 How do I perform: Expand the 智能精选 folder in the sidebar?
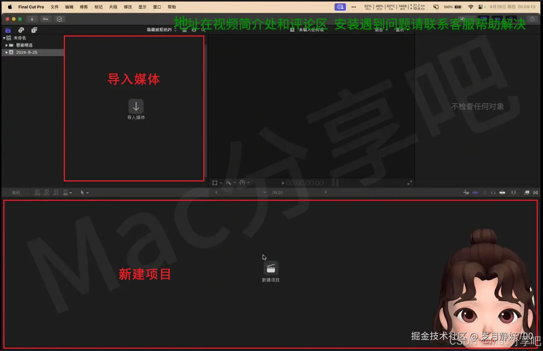coord(7,45)
